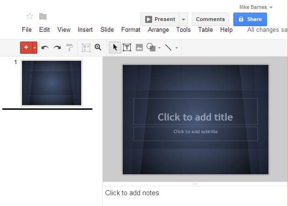
Task: Expand the new slide layout dropdown arrow
Action: pos(35,48)
